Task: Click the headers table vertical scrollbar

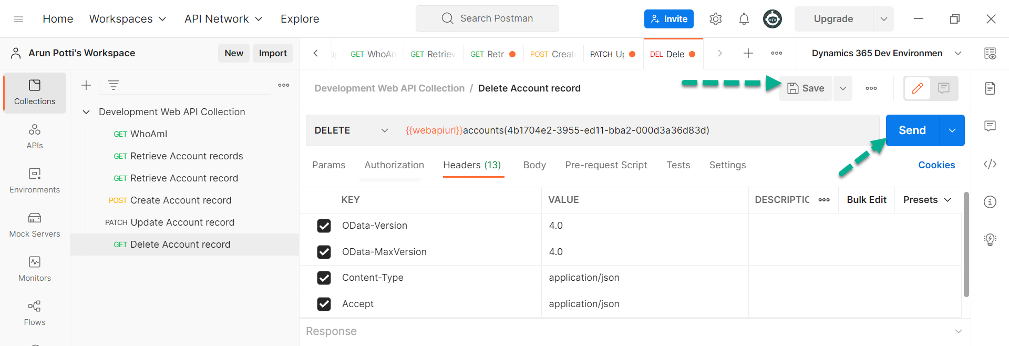Action: pos(966,245)
